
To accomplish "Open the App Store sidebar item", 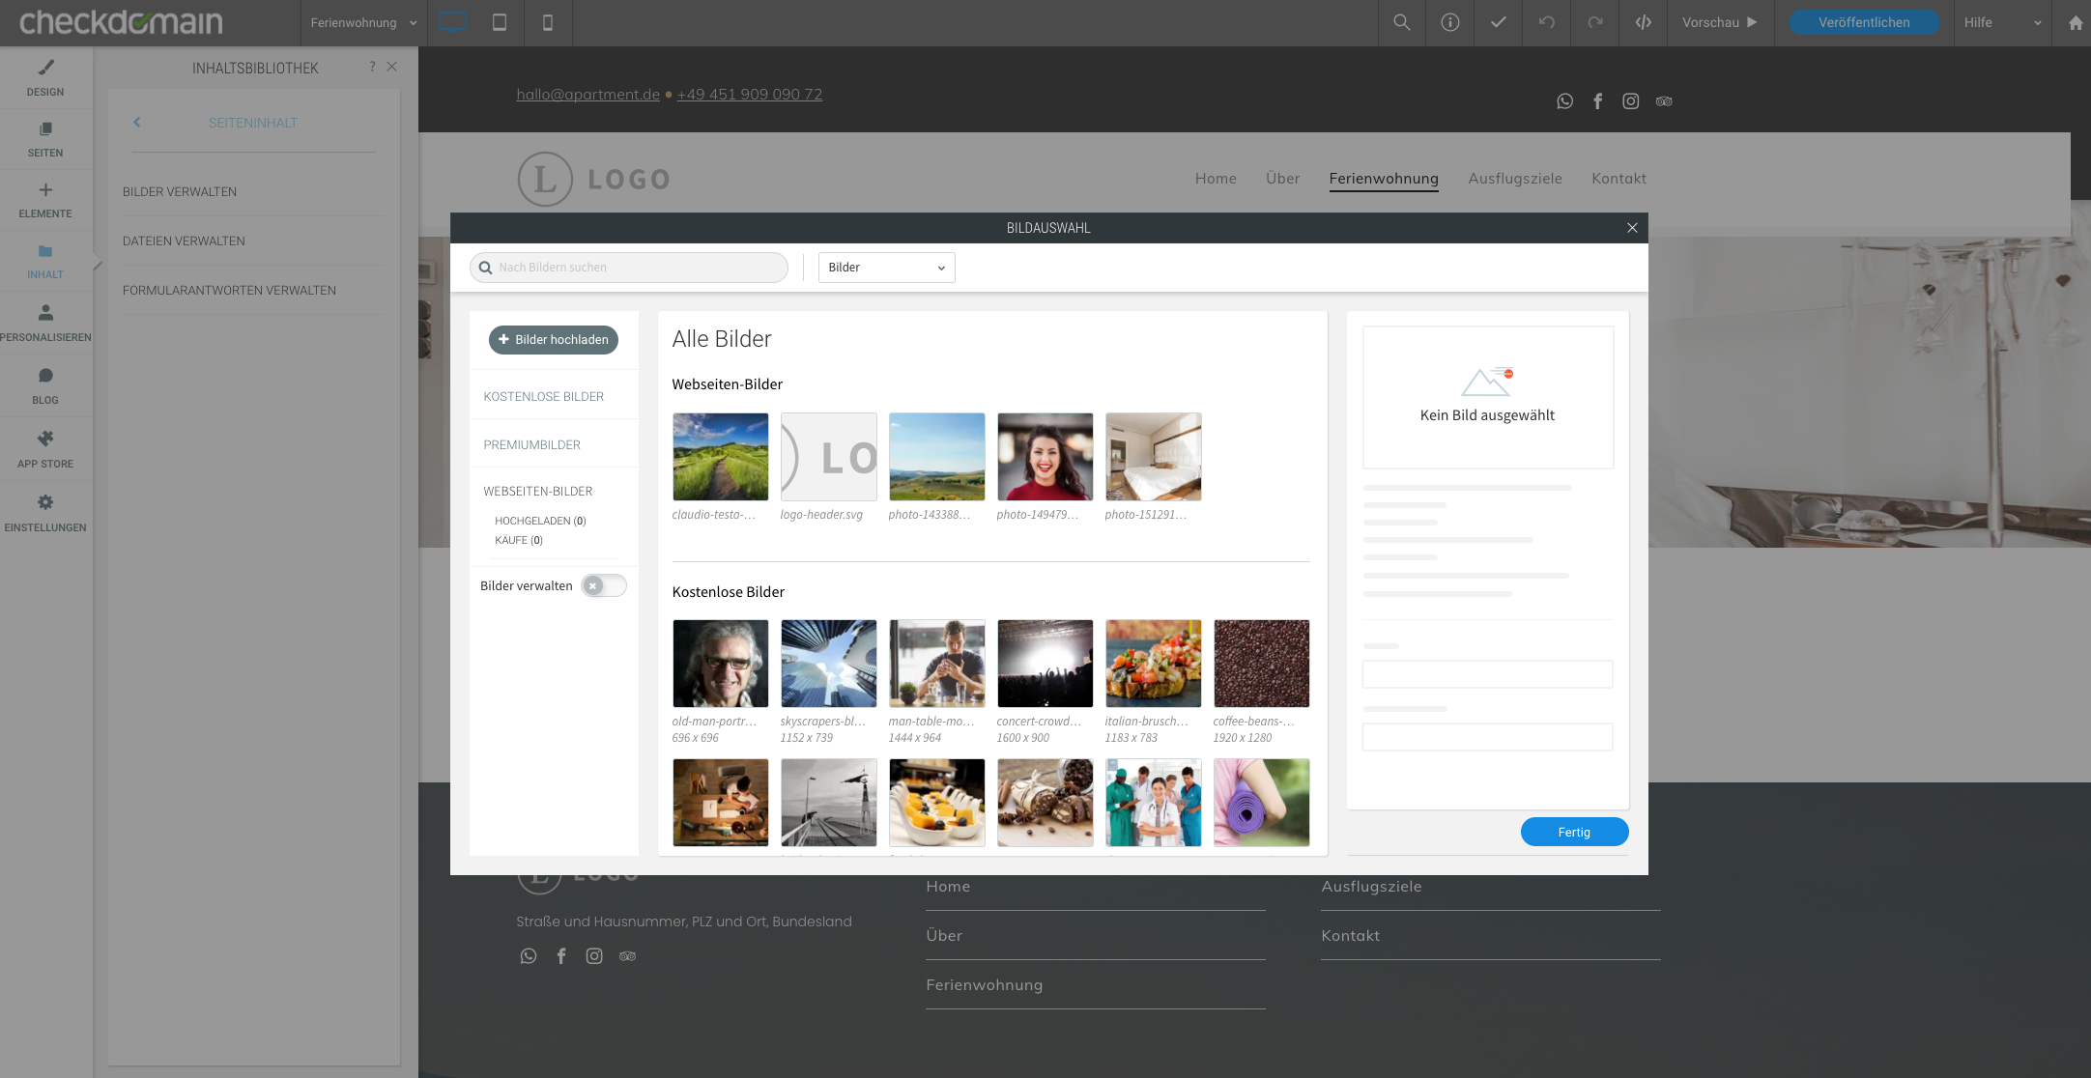I will [45, 449].
